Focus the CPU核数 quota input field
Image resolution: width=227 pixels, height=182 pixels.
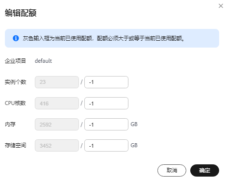[x=106, y=103]
